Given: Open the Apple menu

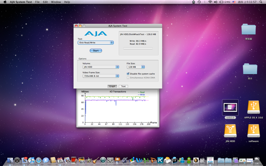Looking at the screenshot, I should (x=5, y=2).
